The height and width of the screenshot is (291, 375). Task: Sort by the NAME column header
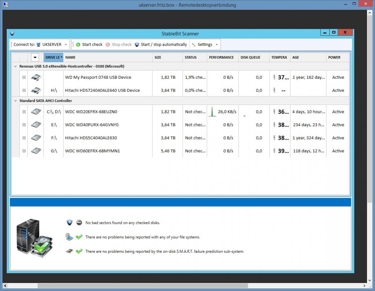tap(108, 57)
